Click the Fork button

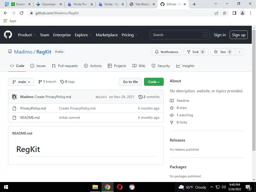[196, 52]
